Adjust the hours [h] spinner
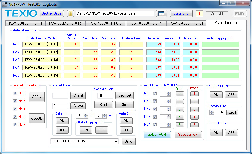The image size is (252, 154). [86, 116]
